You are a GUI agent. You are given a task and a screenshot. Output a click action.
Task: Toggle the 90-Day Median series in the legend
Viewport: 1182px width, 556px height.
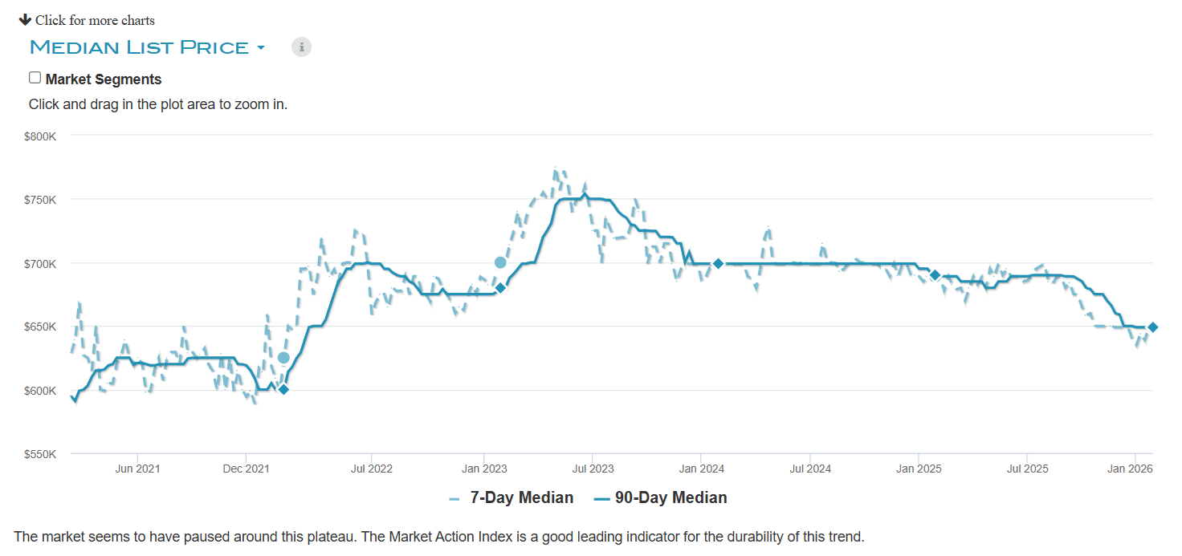(670, 497)
